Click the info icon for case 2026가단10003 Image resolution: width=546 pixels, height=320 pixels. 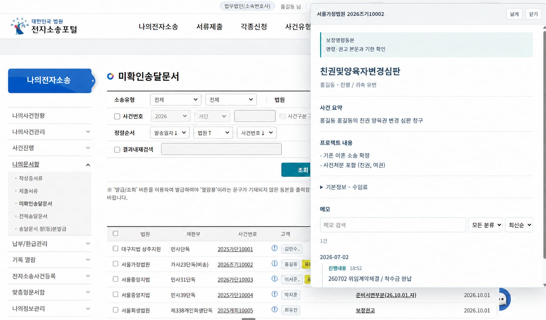pyautogui.click(x=274, y=279)
